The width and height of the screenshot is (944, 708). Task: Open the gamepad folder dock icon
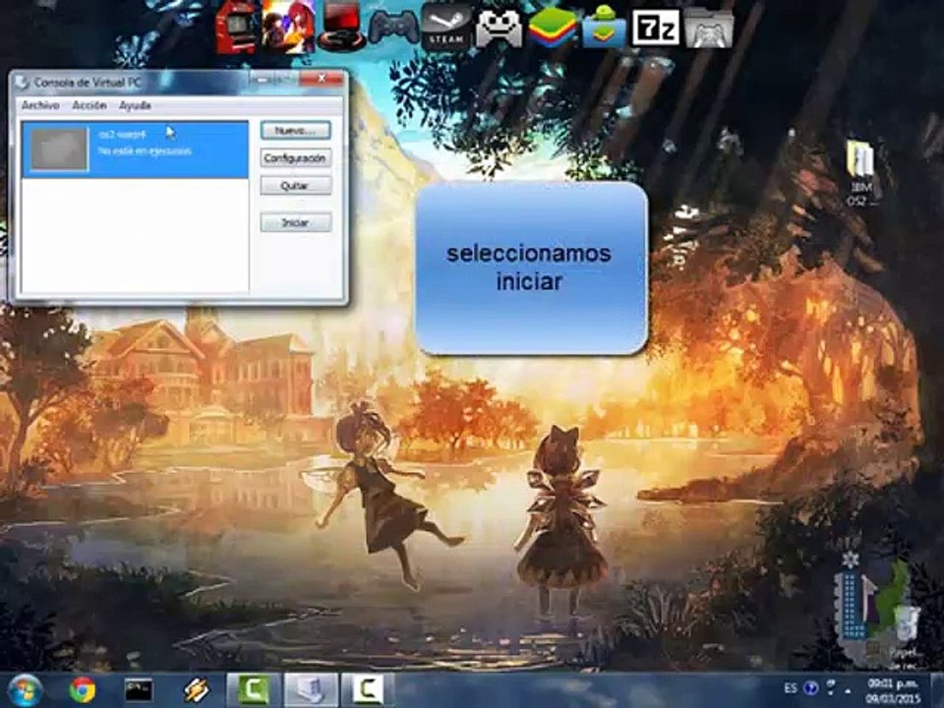click(x=709, y=29)
